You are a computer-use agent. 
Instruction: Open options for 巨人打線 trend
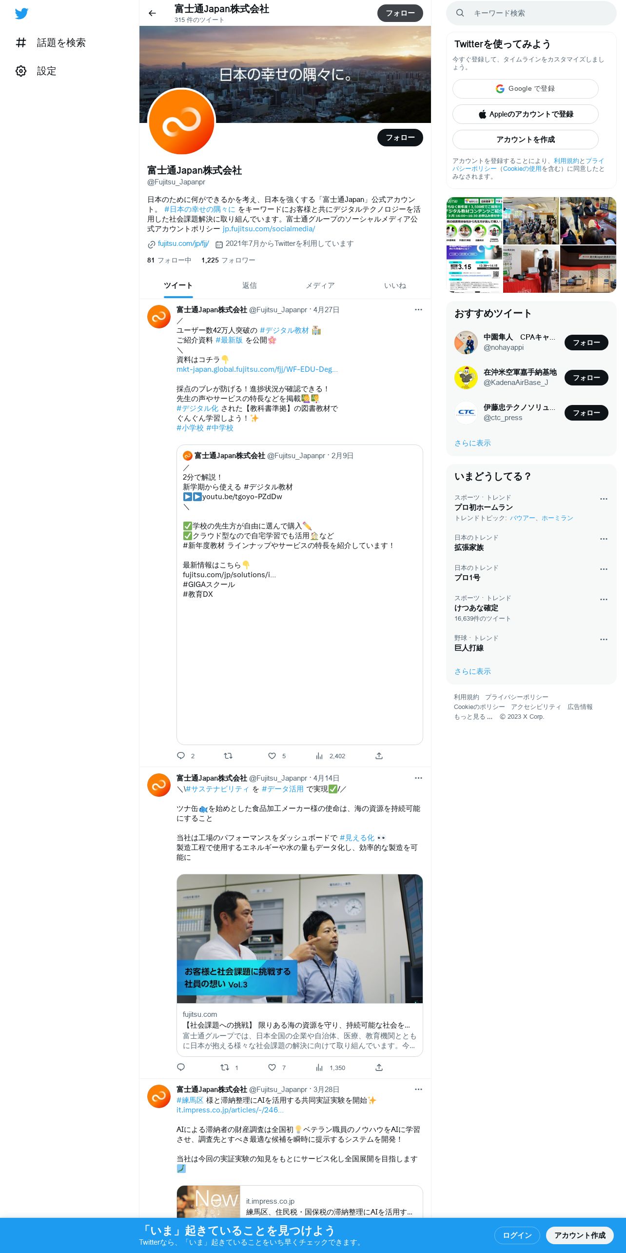coord(604,640)
